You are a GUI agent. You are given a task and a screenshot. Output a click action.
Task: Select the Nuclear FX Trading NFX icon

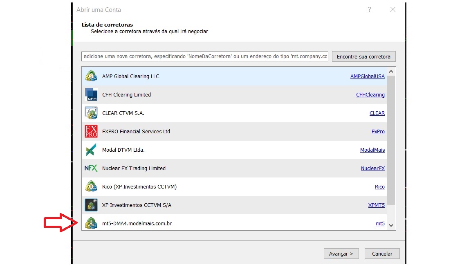click(x=91, y=168)
